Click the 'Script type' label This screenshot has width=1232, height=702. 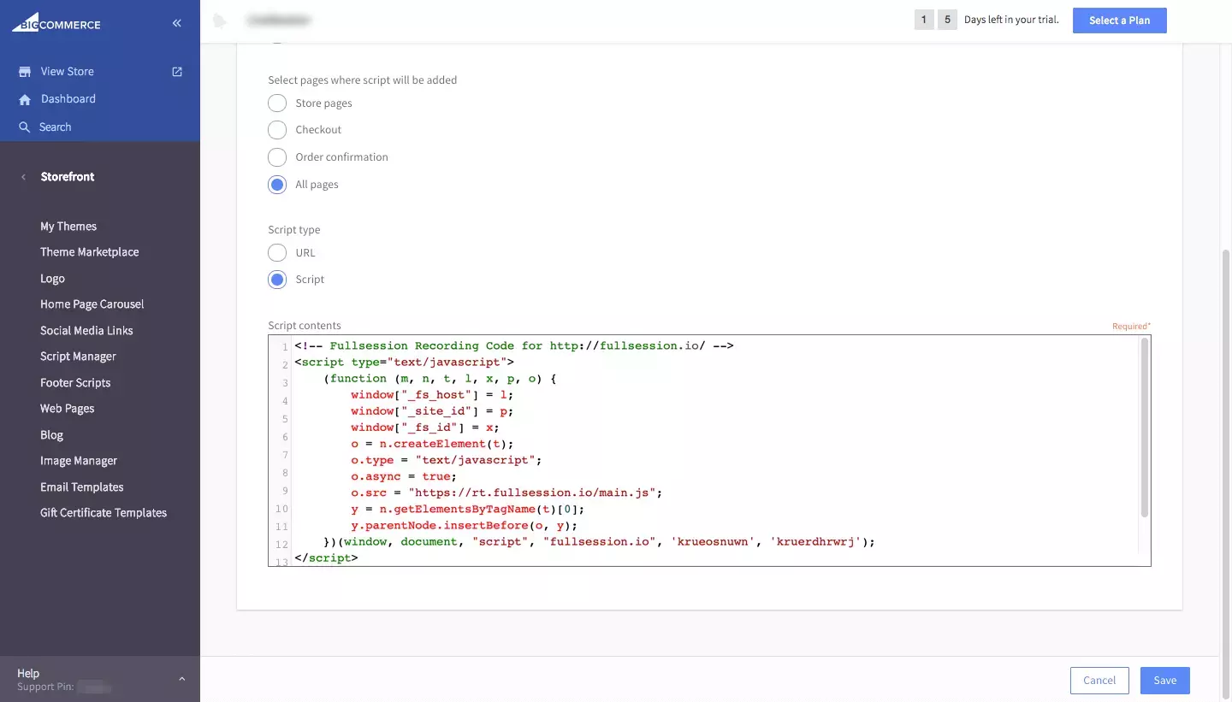pos(294,230)
